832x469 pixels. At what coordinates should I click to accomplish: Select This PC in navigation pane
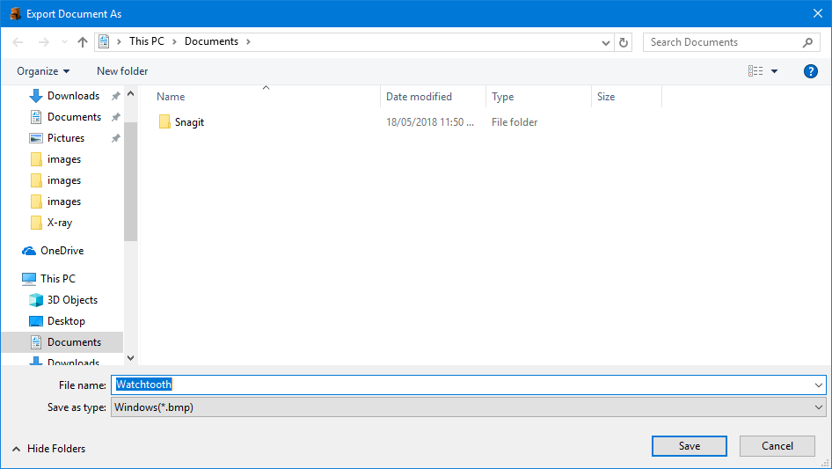(x=58, y=278)
